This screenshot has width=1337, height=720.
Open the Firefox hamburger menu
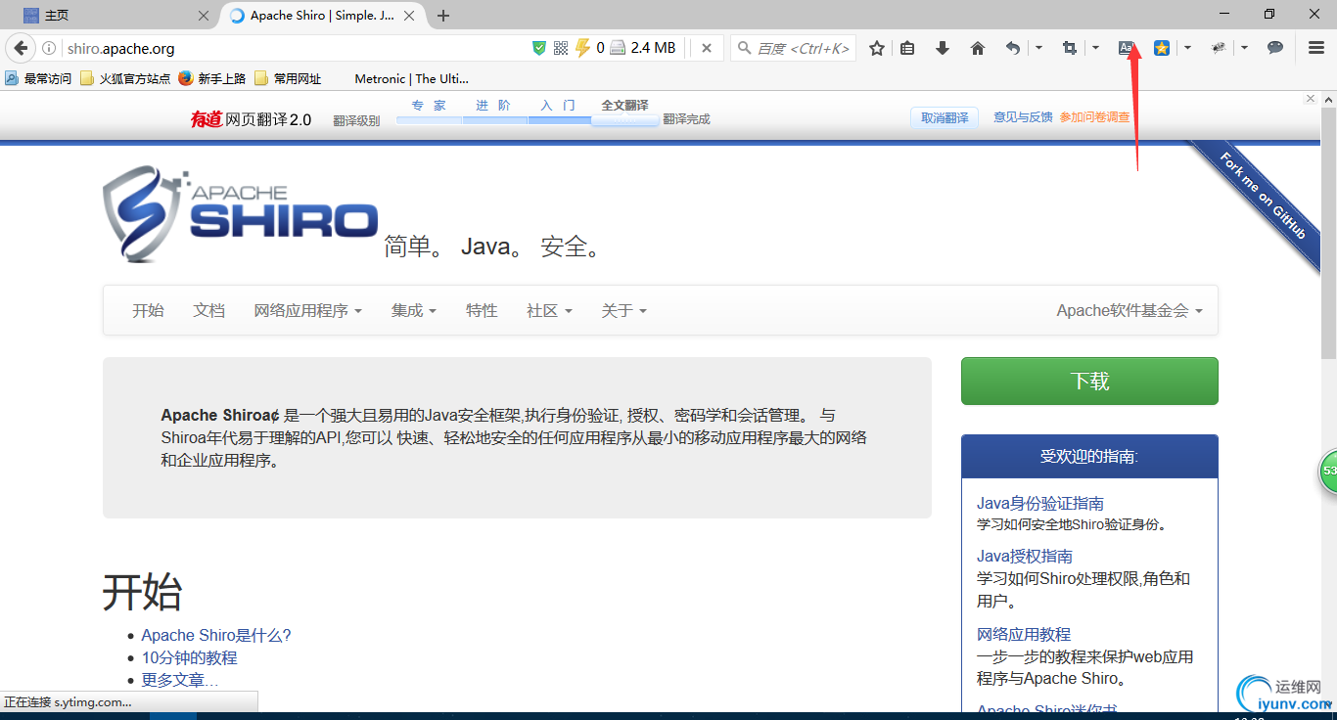click(1316, 48)
